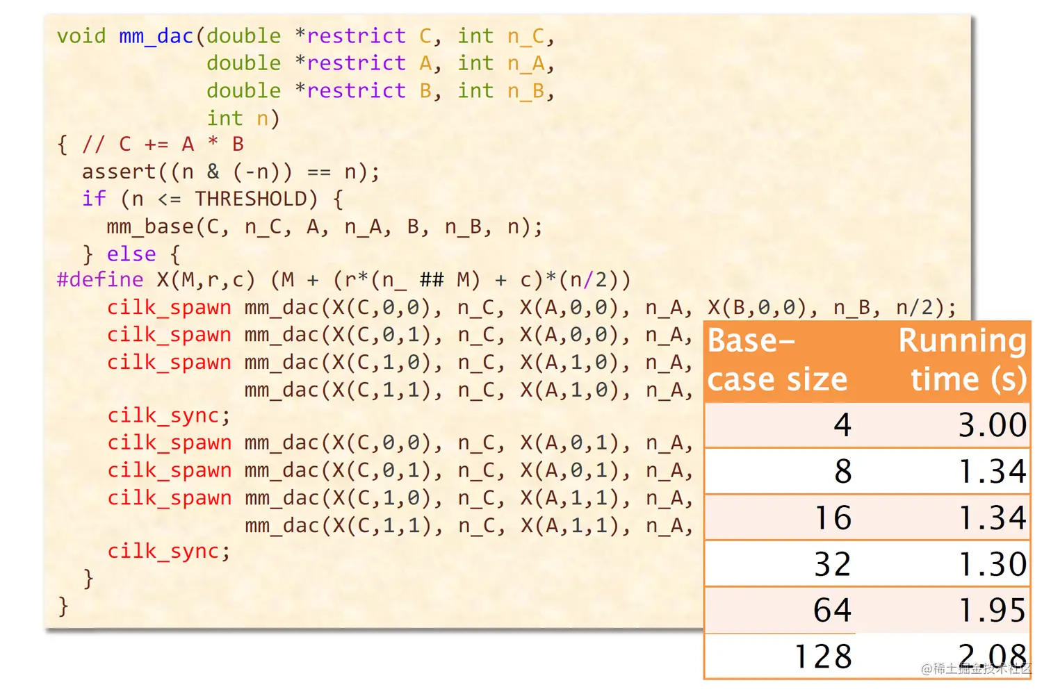The height and width of the screenshot is (694, 1051).
Task: Click the "Running time (s)" table header
Action: pyautogui.click(x=963, y=361)
